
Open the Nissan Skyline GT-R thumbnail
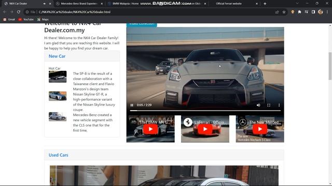tap(58, 96)
